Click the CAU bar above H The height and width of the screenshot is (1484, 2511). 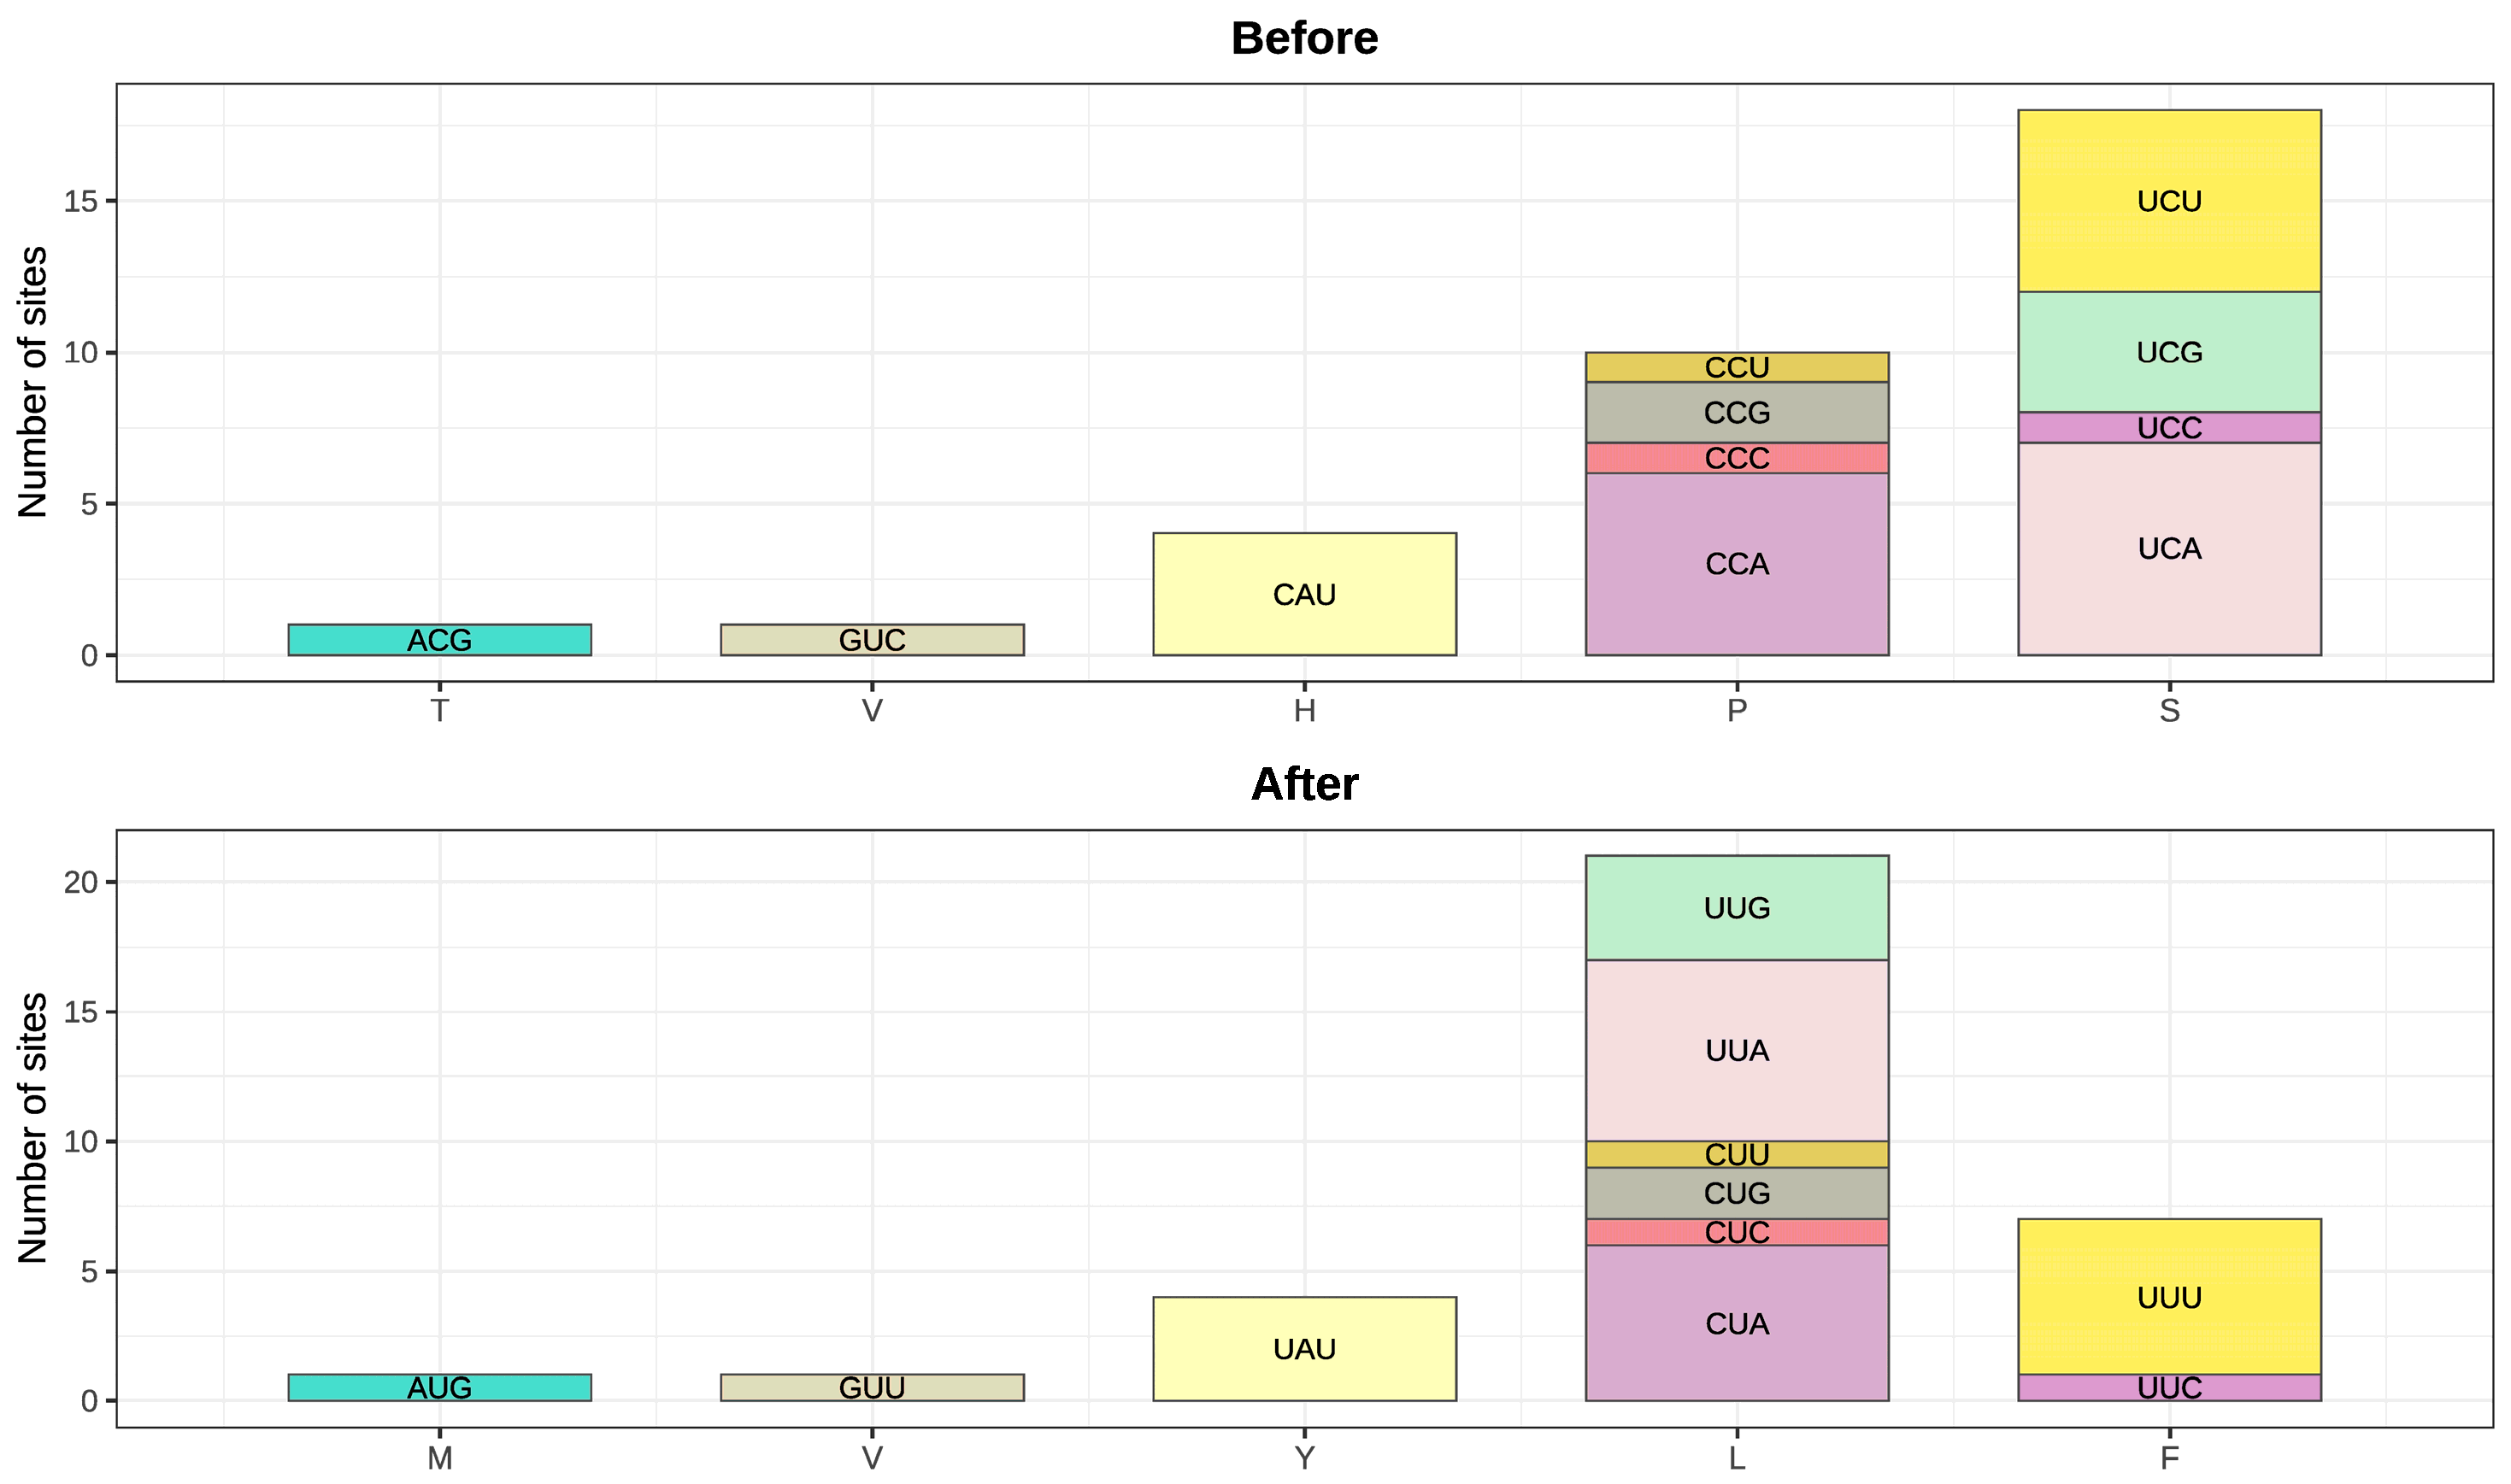[1303, 594]
